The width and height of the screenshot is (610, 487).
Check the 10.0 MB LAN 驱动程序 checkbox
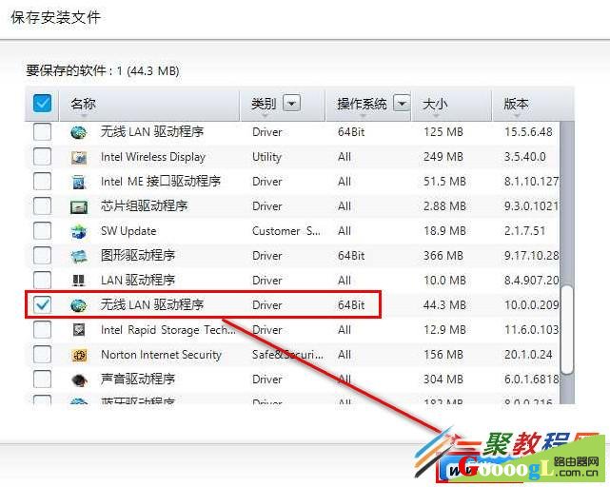[42, 280]
